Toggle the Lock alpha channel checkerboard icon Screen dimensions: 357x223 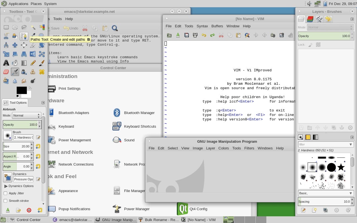(318, 45)
